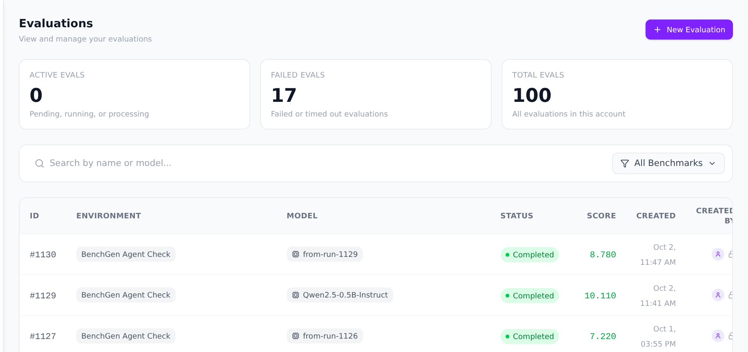Click the chip icon beside from-run-1129
Viewport: 748px width, 352px height.
[x=295, y=254]
